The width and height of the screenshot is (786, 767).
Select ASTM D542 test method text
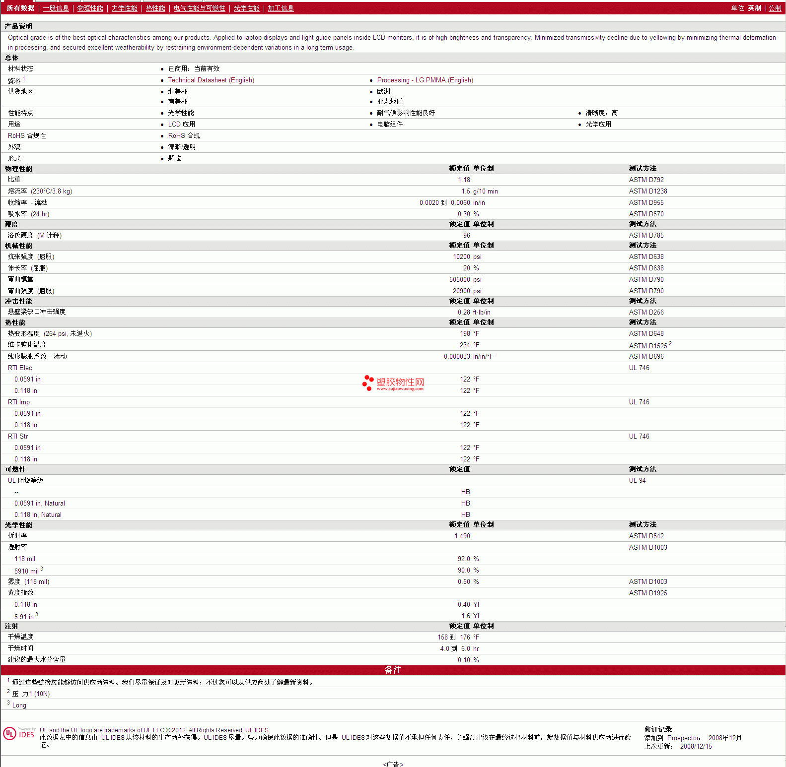pyautogui.click(x=646, y=536)
